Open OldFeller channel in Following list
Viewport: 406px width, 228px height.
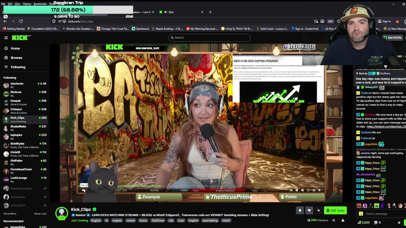point(25,162)
